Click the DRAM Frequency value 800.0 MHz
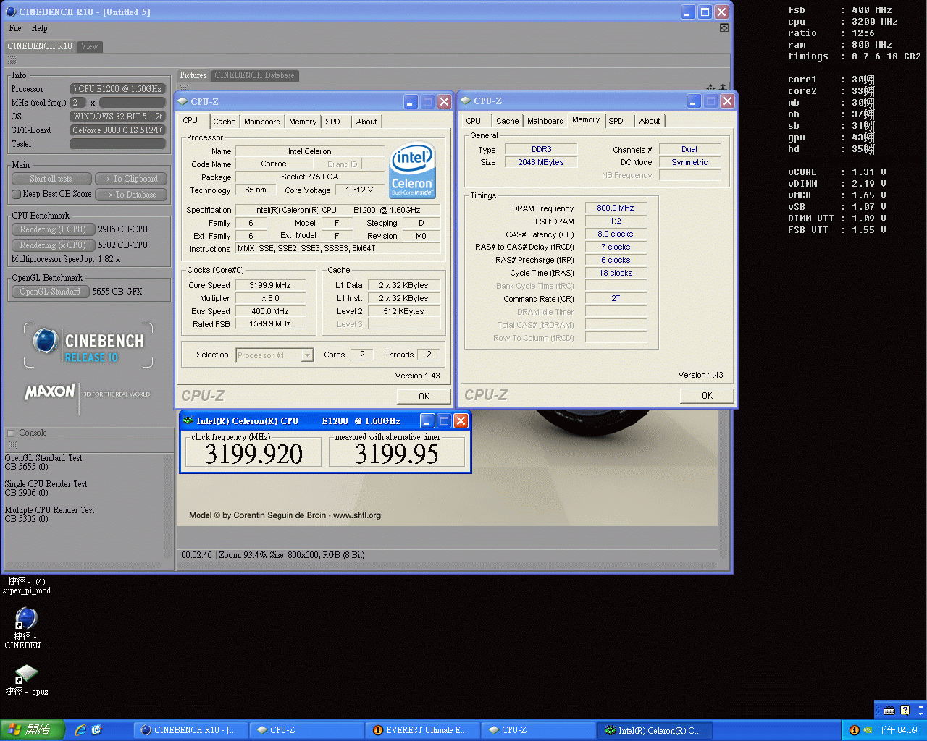Image resolution: width=927 pixels, height=741 pixels. pos(616,208)
